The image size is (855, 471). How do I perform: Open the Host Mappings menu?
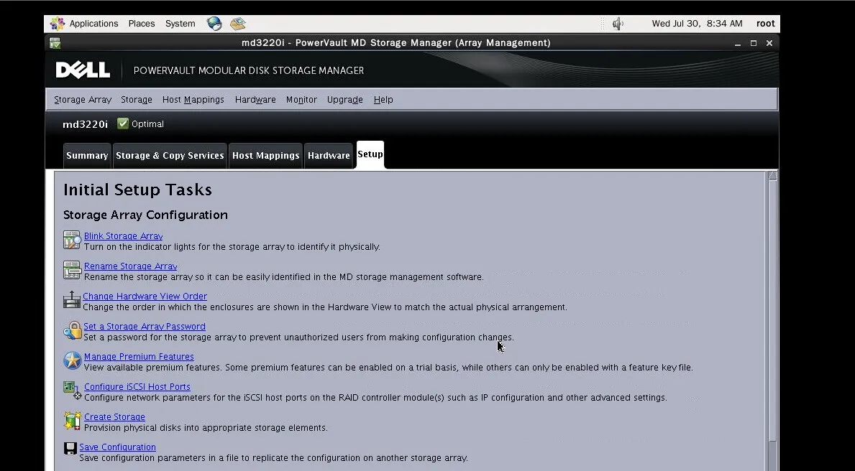click(193, 100)
